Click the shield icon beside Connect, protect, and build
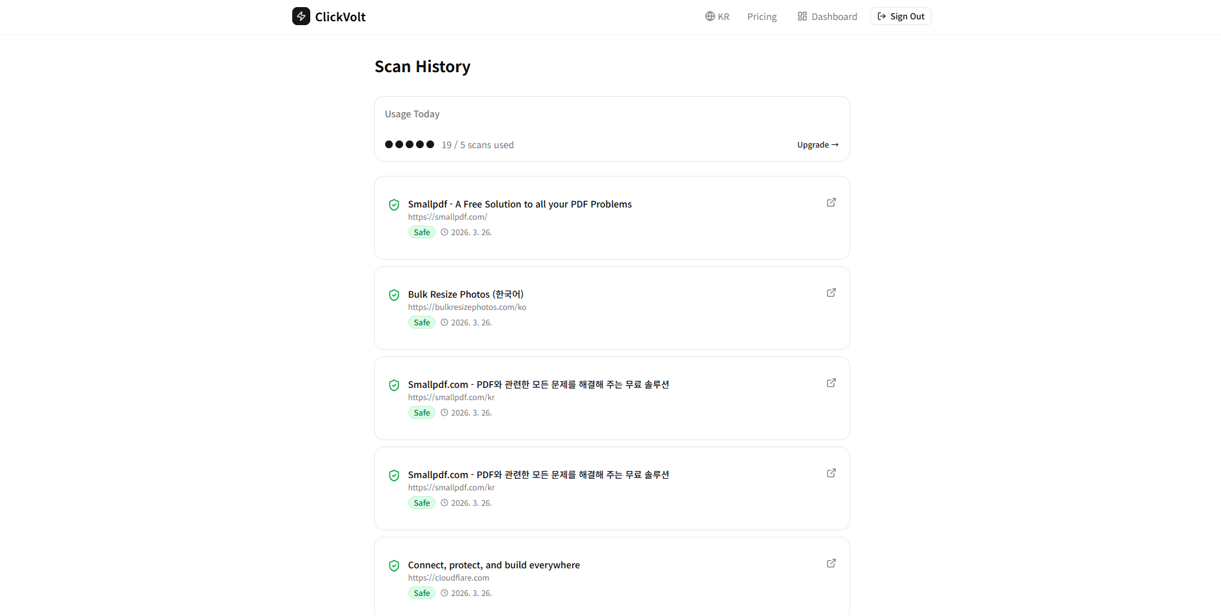This screenshot has height=616, width=1221. [x=394, y=566]
